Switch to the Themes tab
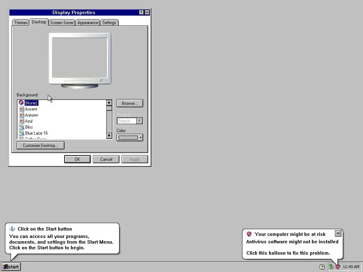This screenshot has width=363, height=272. coord(21,23)
